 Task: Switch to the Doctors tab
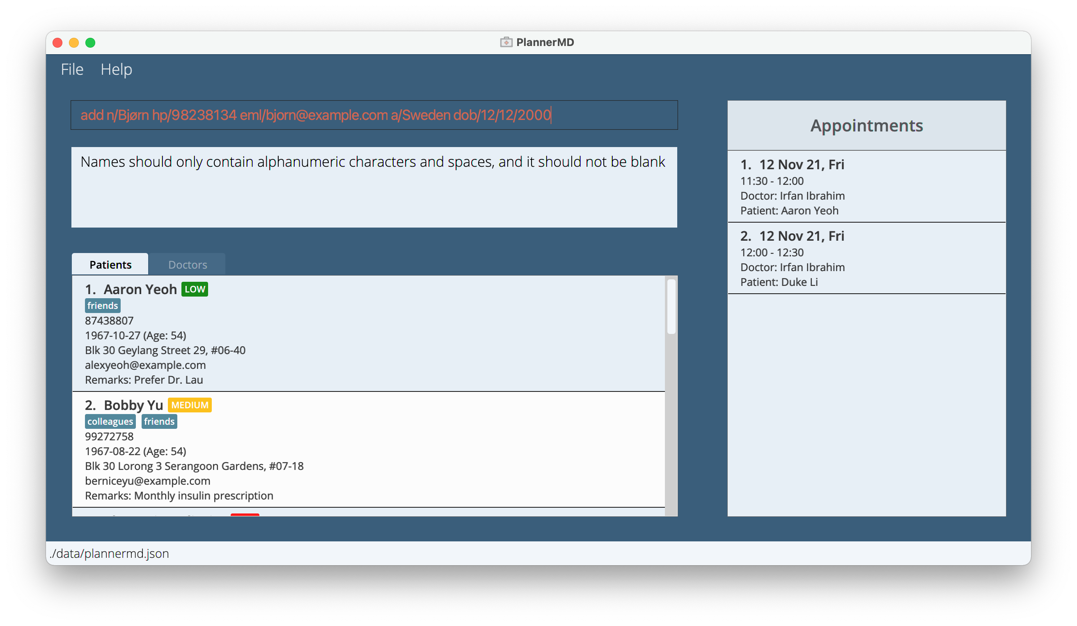click(x=187, y=265)
